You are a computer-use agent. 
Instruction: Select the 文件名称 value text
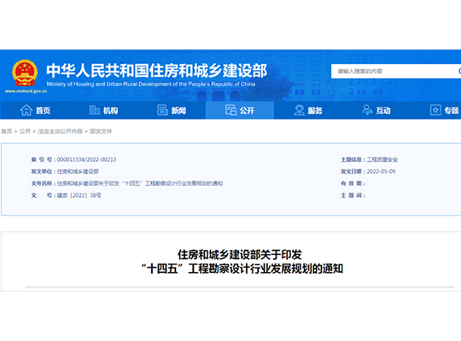(x=140, y=183)
